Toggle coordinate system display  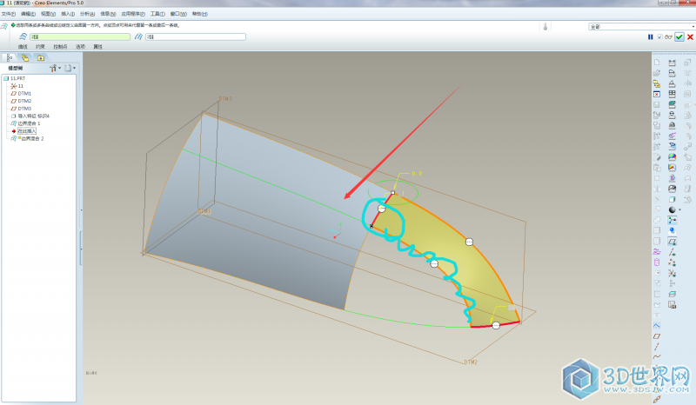tap(672, 273)
